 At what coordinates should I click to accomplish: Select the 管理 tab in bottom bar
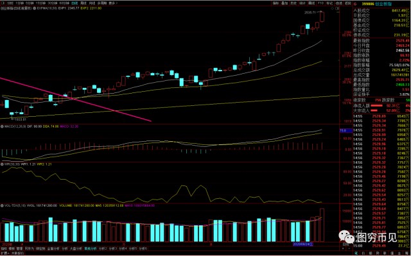tap(19, 249)
